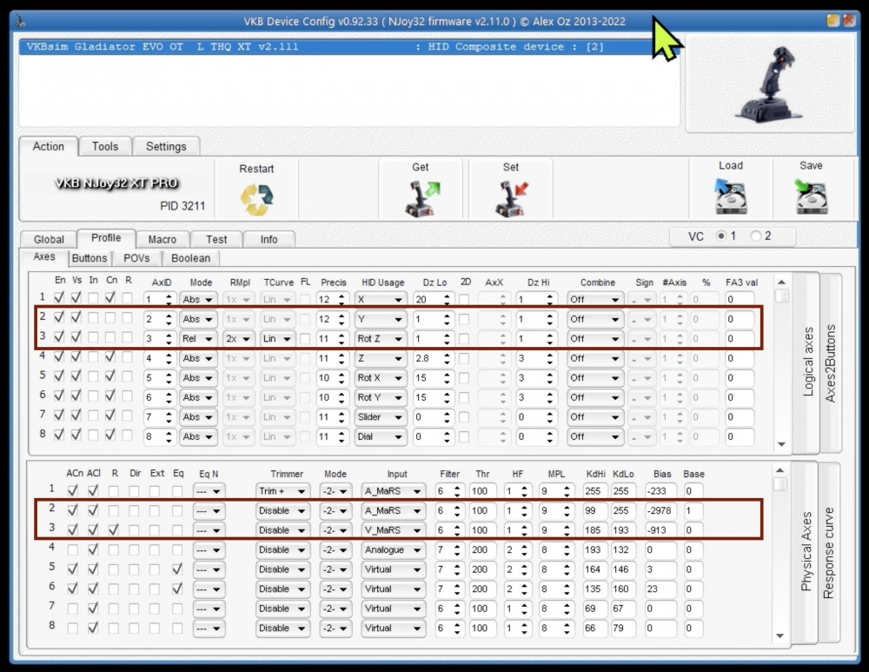The width and height of the screenshot is (869, 672).
Task: Open Input dropdown showing V_MaRS
Action: pos(393,530)
